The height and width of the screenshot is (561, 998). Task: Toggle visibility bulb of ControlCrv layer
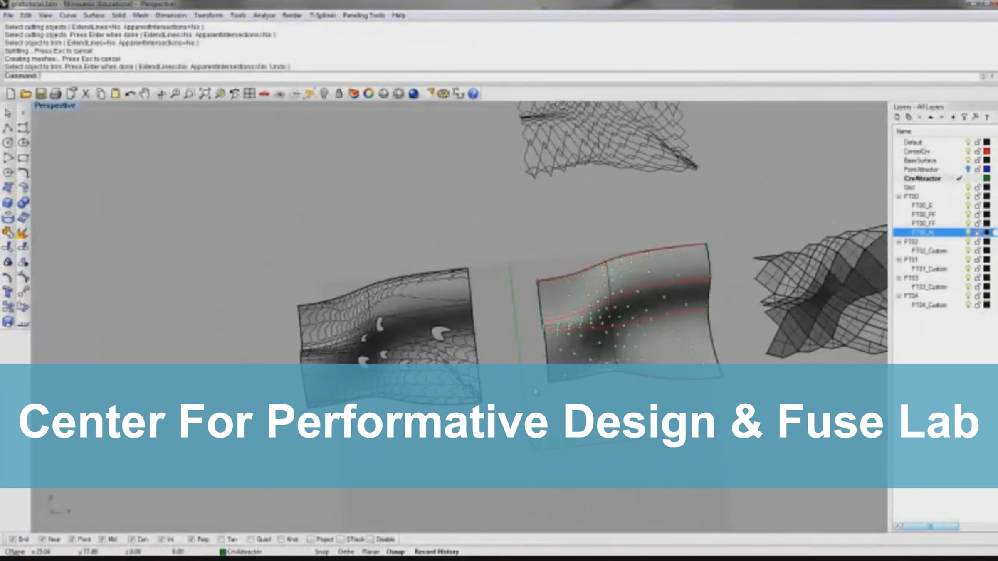[x=968, y=151]
